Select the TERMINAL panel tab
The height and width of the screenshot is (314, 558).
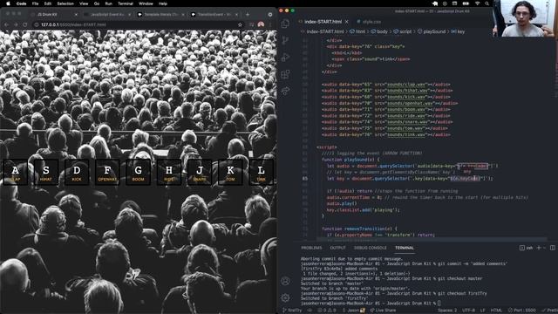point(405,248)
